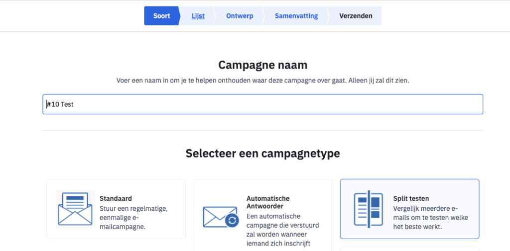
Task: Jump to the Samenvatting step
Action: [296, 16]
